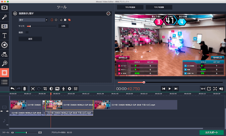The height and width of the screenshot is (136, 226).
Task: Delete the selected clip with trash icon
Action: [25, 89]
